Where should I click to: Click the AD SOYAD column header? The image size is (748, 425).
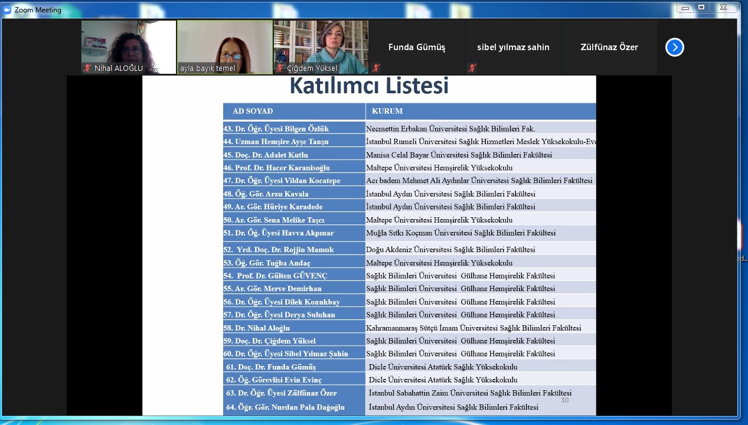pyautogui.click(x=253, y=111)
